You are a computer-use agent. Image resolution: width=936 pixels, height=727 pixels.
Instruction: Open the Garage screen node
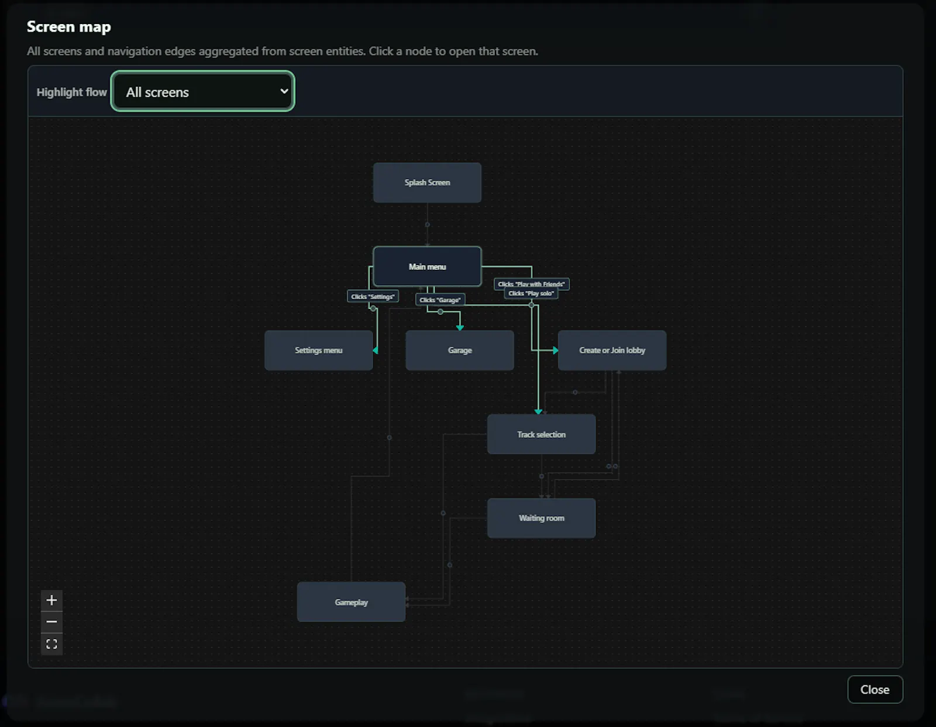coord(460,350)
